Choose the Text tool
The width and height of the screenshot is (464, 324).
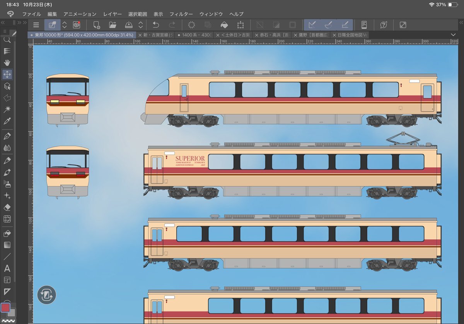click(7, 268)
